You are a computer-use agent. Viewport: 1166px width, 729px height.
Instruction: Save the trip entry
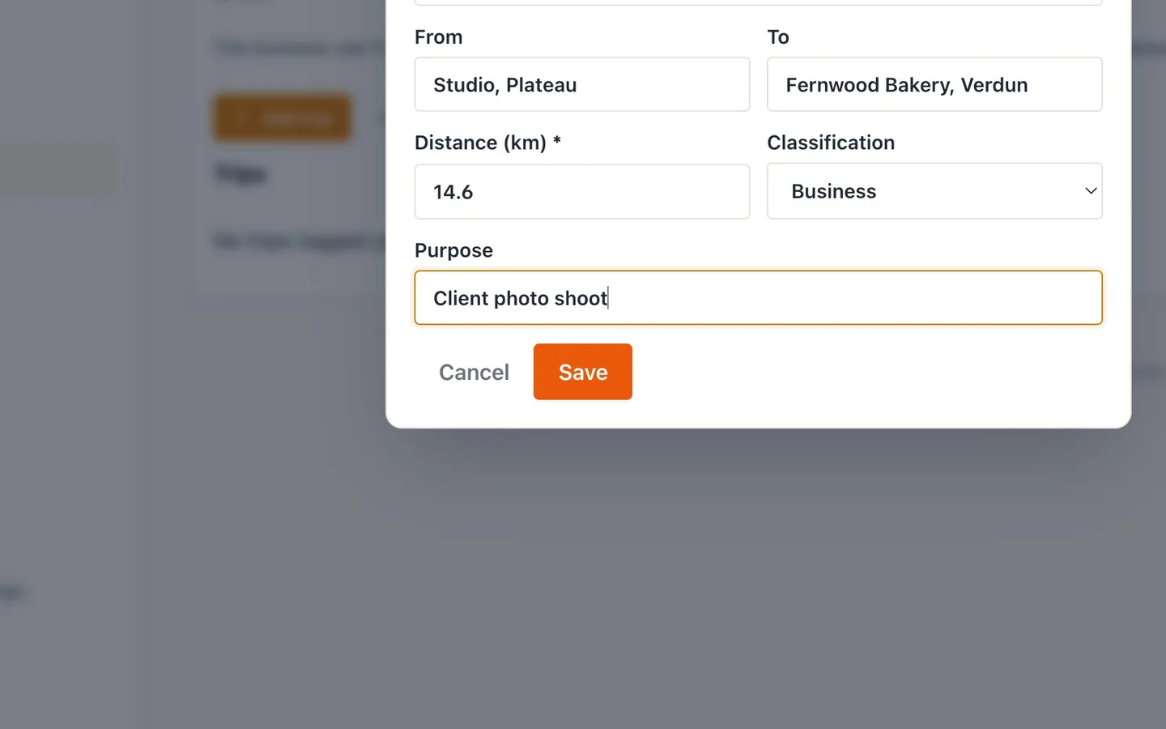582,372
